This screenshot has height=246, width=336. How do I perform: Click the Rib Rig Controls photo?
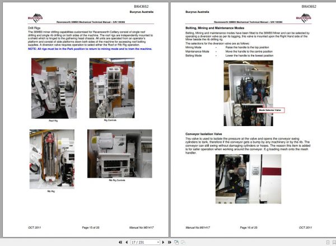tap(120, 154)
